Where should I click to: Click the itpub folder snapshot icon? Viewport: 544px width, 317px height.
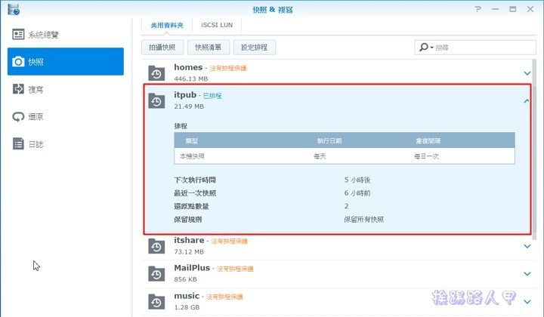(x=156, y=101)
